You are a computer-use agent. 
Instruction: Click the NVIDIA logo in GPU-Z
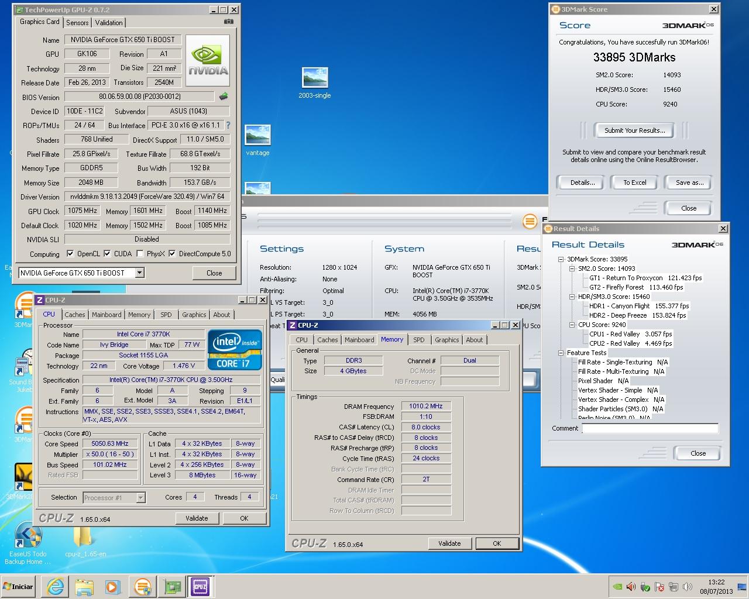209,61
